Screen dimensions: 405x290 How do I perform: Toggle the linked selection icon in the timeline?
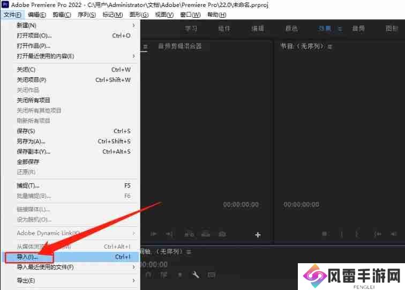click(164, 275)
